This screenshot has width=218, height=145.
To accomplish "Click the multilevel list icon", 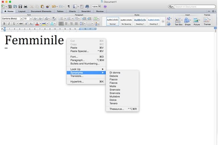I will click(76, 19).
